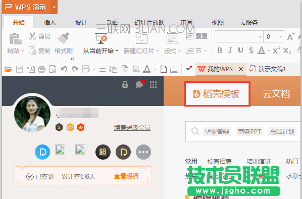Click the Undo arrow
The width and height of the screenshot is (302, 199).
tap(64, 69)
